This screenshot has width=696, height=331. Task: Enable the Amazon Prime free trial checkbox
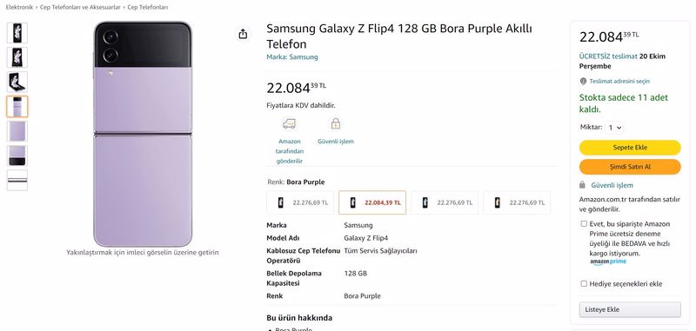584,224
